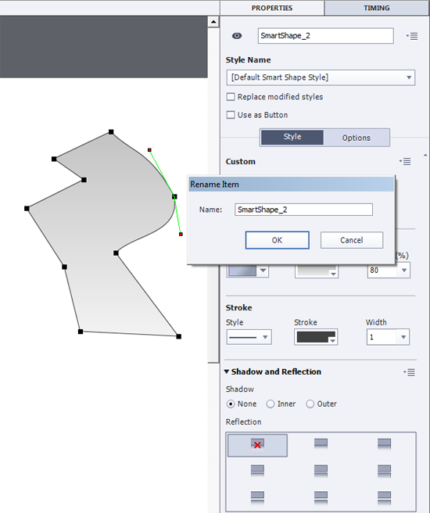This screenshot has width=430, height=513.
Task: Switch to the TIMING tab
Action: click(376, 8)
